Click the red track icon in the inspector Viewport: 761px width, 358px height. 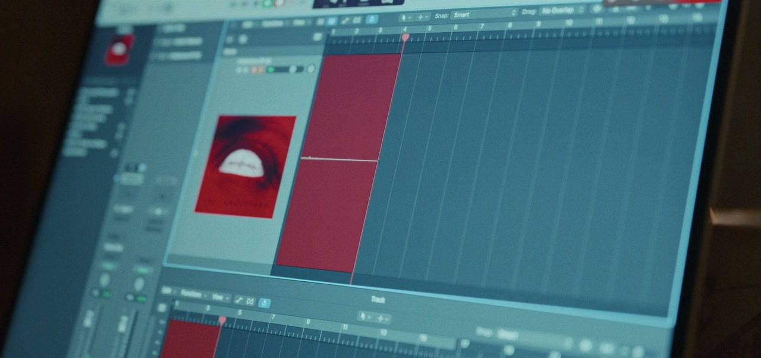pos(120,49)
